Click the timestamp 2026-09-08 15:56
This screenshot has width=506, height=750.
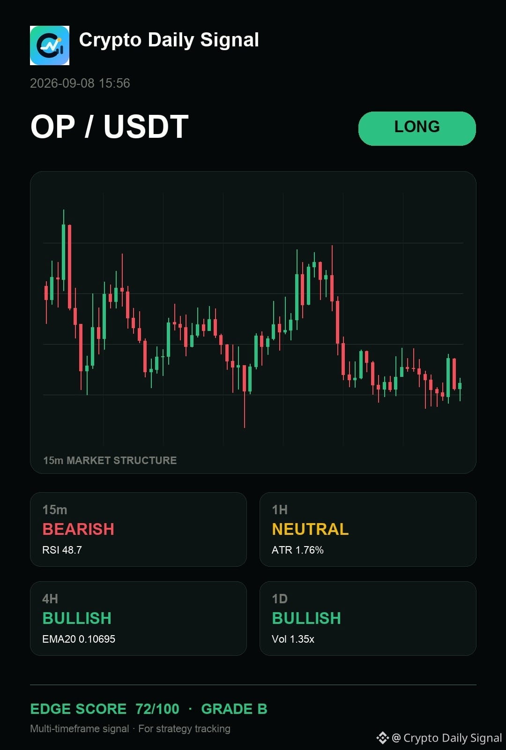[80, 83]
